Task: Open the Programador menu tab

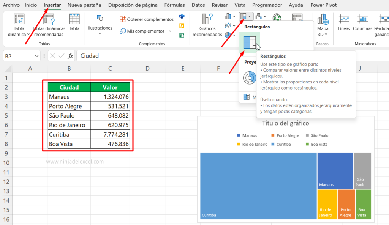Action: [x=268, y=5]
